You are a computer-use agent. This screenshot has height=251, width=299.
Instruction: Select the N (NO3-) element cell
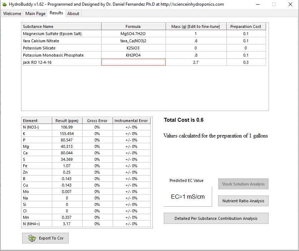[37, 127]
